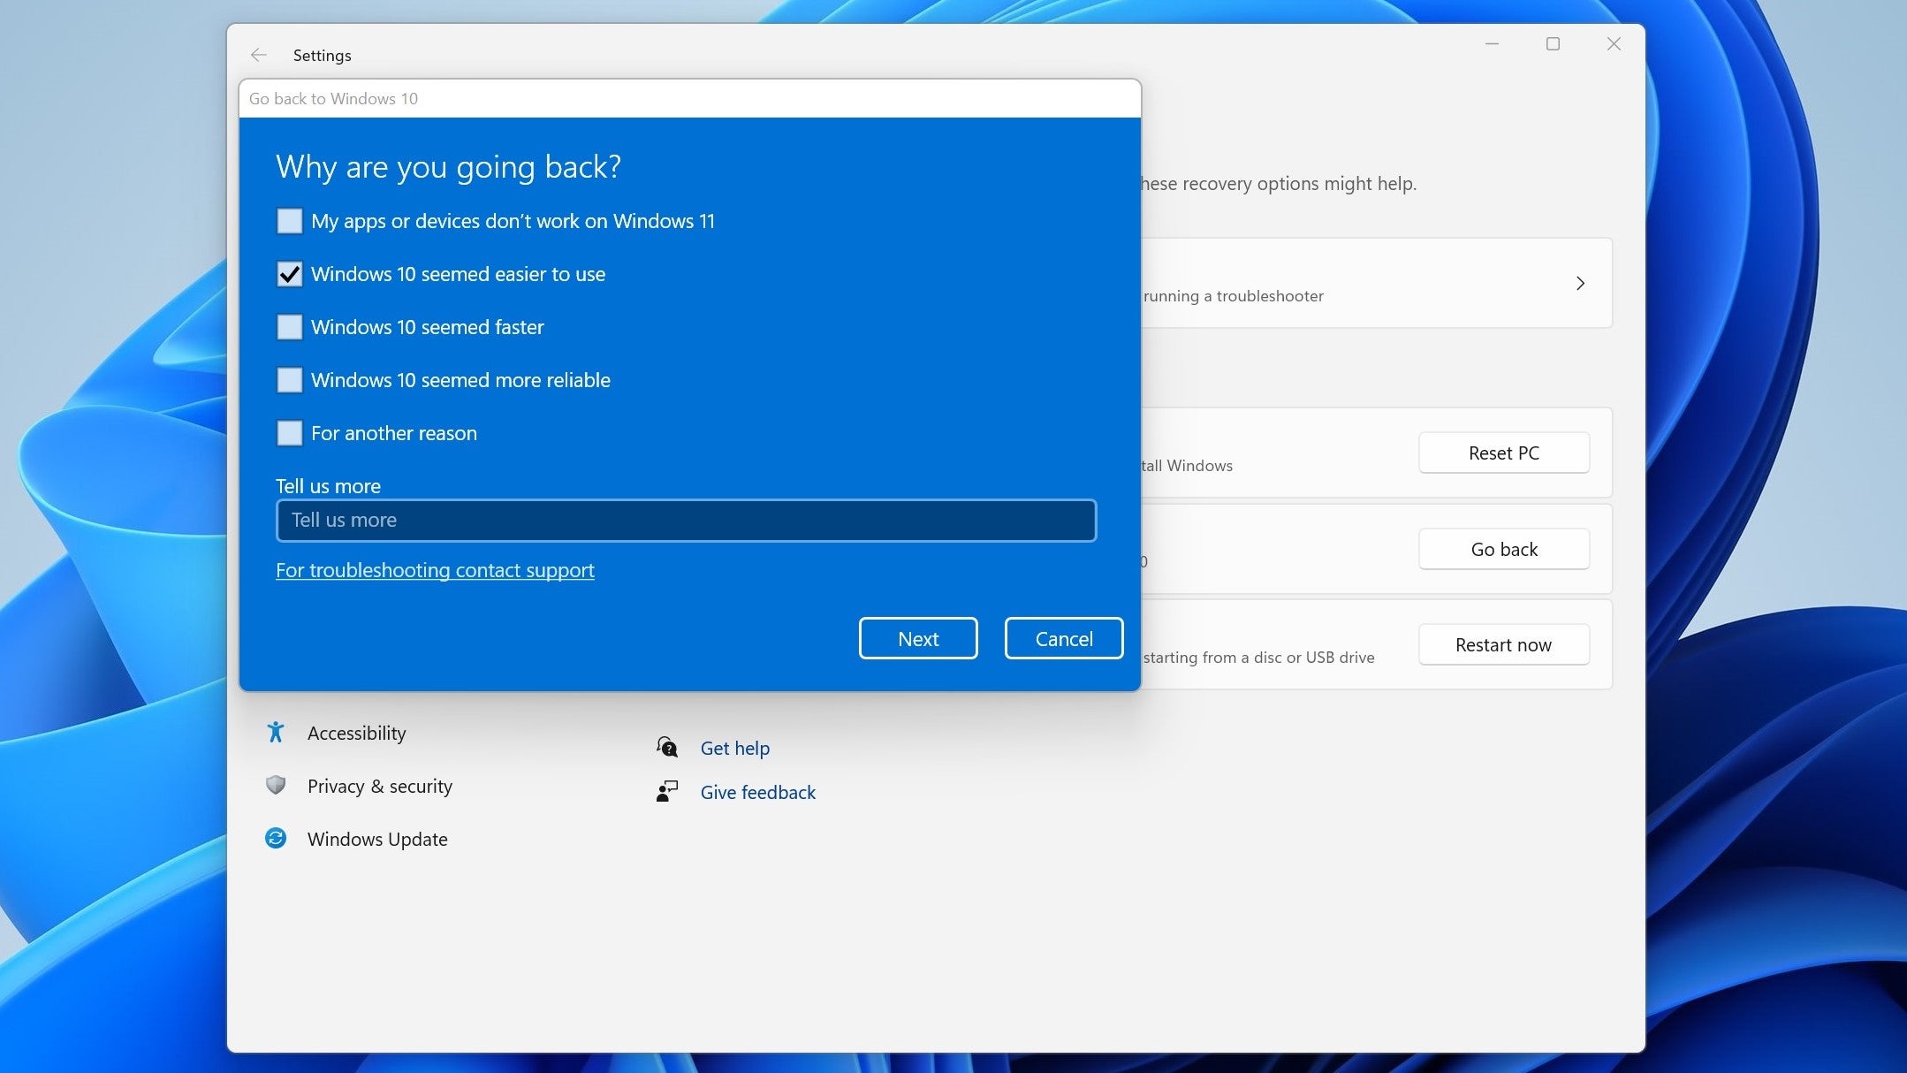Image resolution: width=1907 pixels, height=1073 pixels.
Task: Click Cancel to dismiss the dialog
Action: [1064, 638]
